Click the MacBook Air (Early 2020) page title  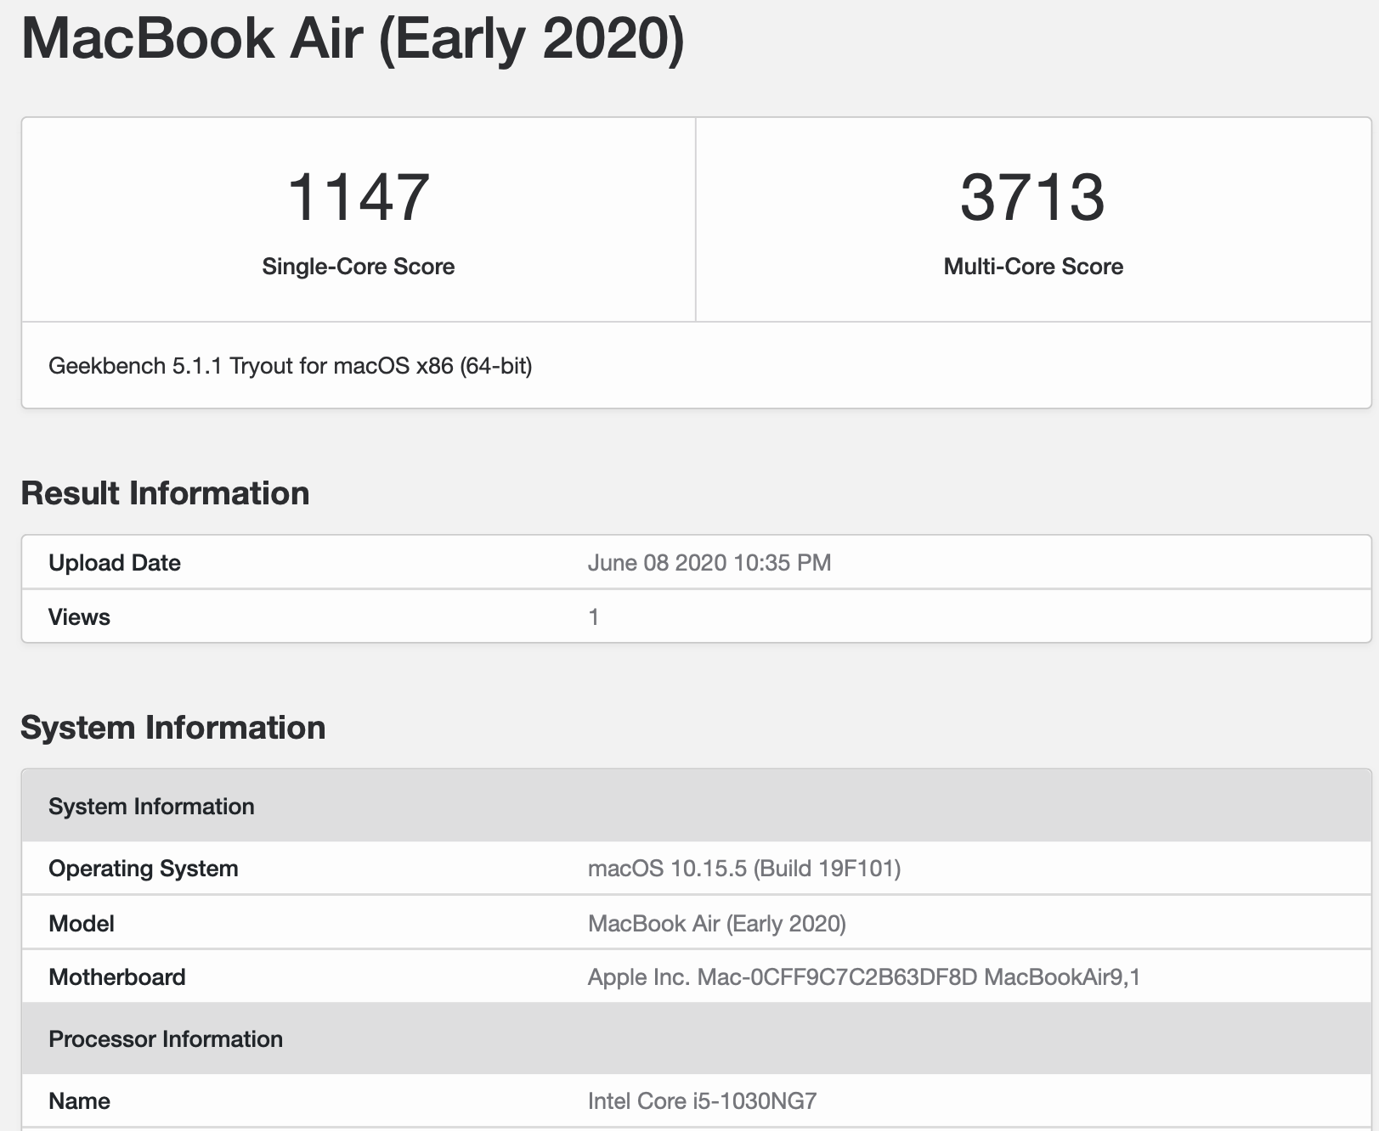[x=352, y=38]
